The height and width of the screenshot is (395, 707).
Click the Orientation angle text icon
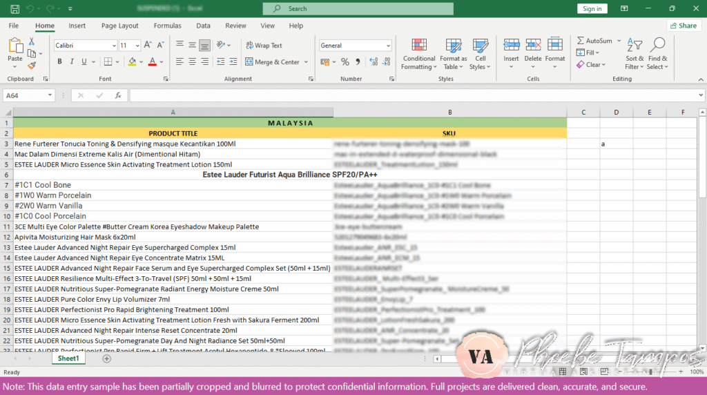tap(220, 45)
